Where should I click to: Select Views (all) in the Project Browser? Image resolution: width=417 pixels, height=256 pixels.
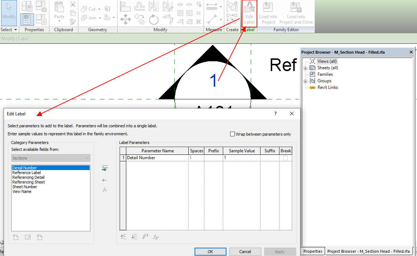pyautogui.click(x=327, y=61)
